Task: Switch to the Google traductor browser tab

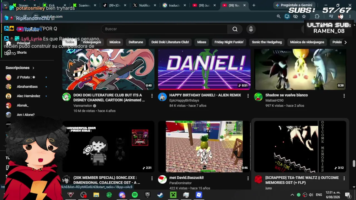Action: pos(174,5)
